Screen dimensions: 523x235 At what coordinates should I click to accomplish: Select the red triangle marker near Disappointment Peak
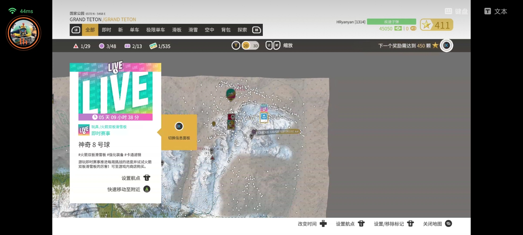tap(212, 158)
